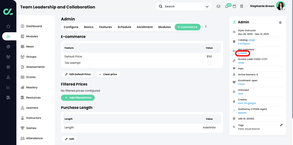Viewport: 293px width, 145px height.
Task: Click the Dashboard gauge icon in sidebar
Action: [x=22, y=26]
